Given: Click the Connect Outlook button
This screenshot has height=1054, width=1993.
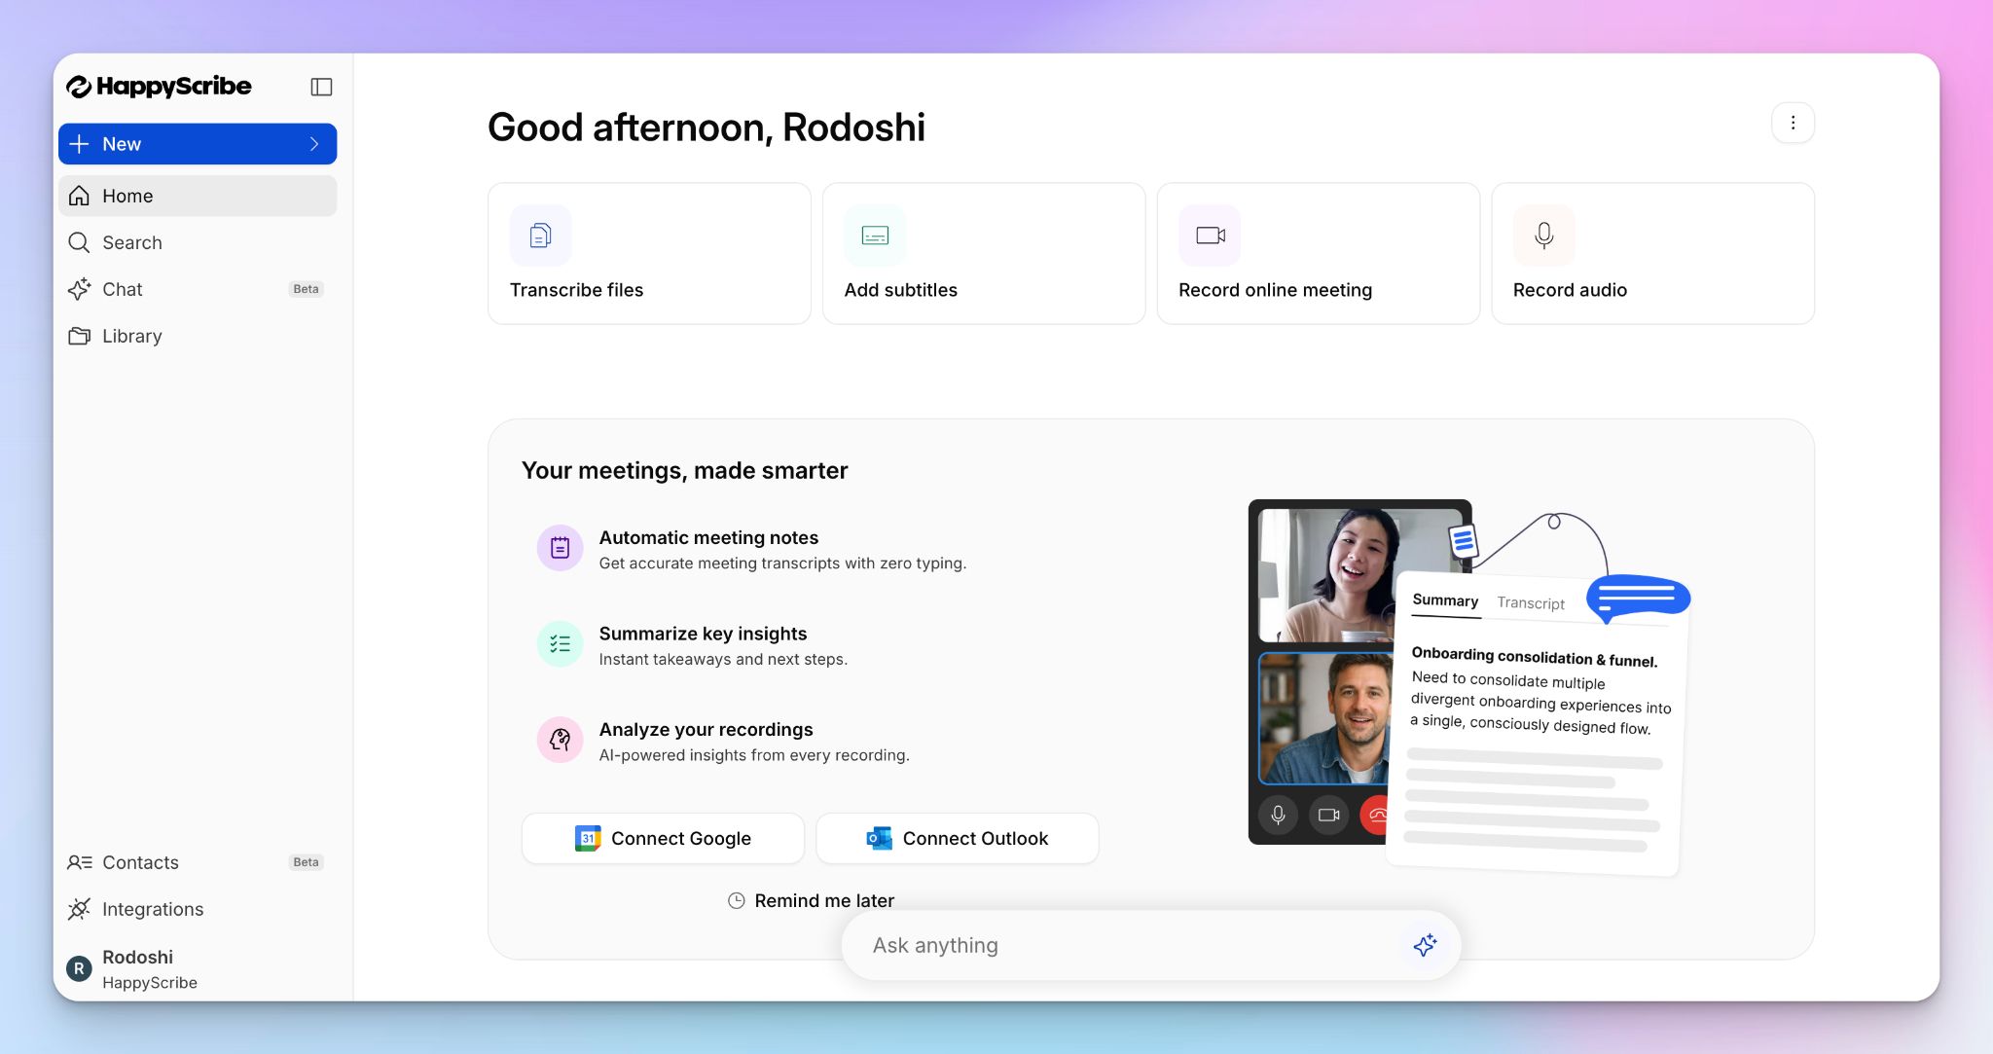Looking at the screenshot, I should 957,838.
